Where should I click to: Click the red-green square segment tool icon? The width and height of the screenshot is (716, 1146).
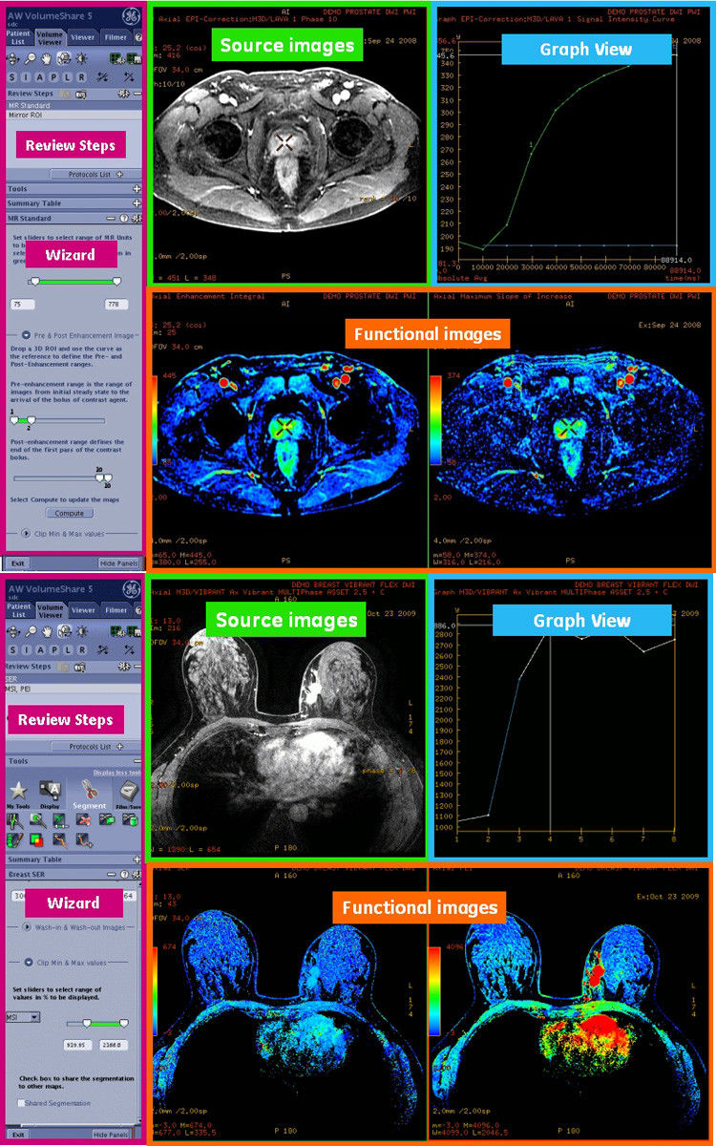point(36,839)
